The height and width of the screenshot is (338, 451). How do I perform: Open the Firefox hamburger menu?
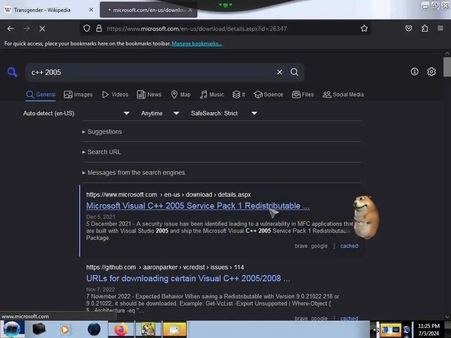point(440,28)
